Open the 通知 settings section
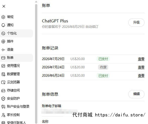148x124 pixels. point(17,25)
